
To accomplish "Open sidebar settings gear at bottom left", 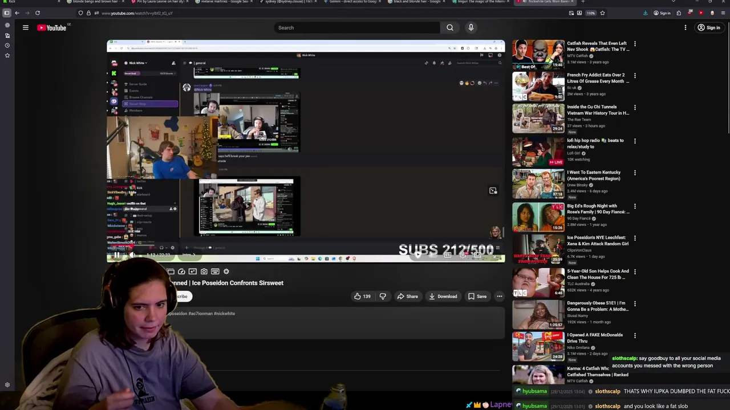I will 7,385.
